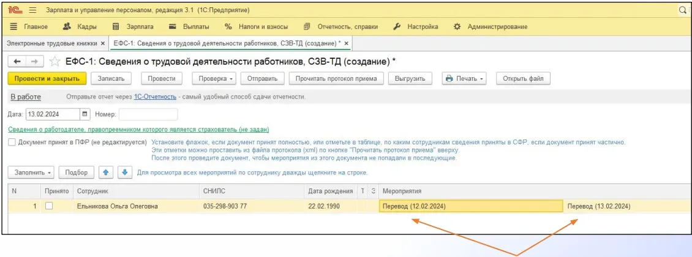Close the ЕФС-1 СЗВ-ТД tab
The image size is (692, 257).
tap(347, 43)
